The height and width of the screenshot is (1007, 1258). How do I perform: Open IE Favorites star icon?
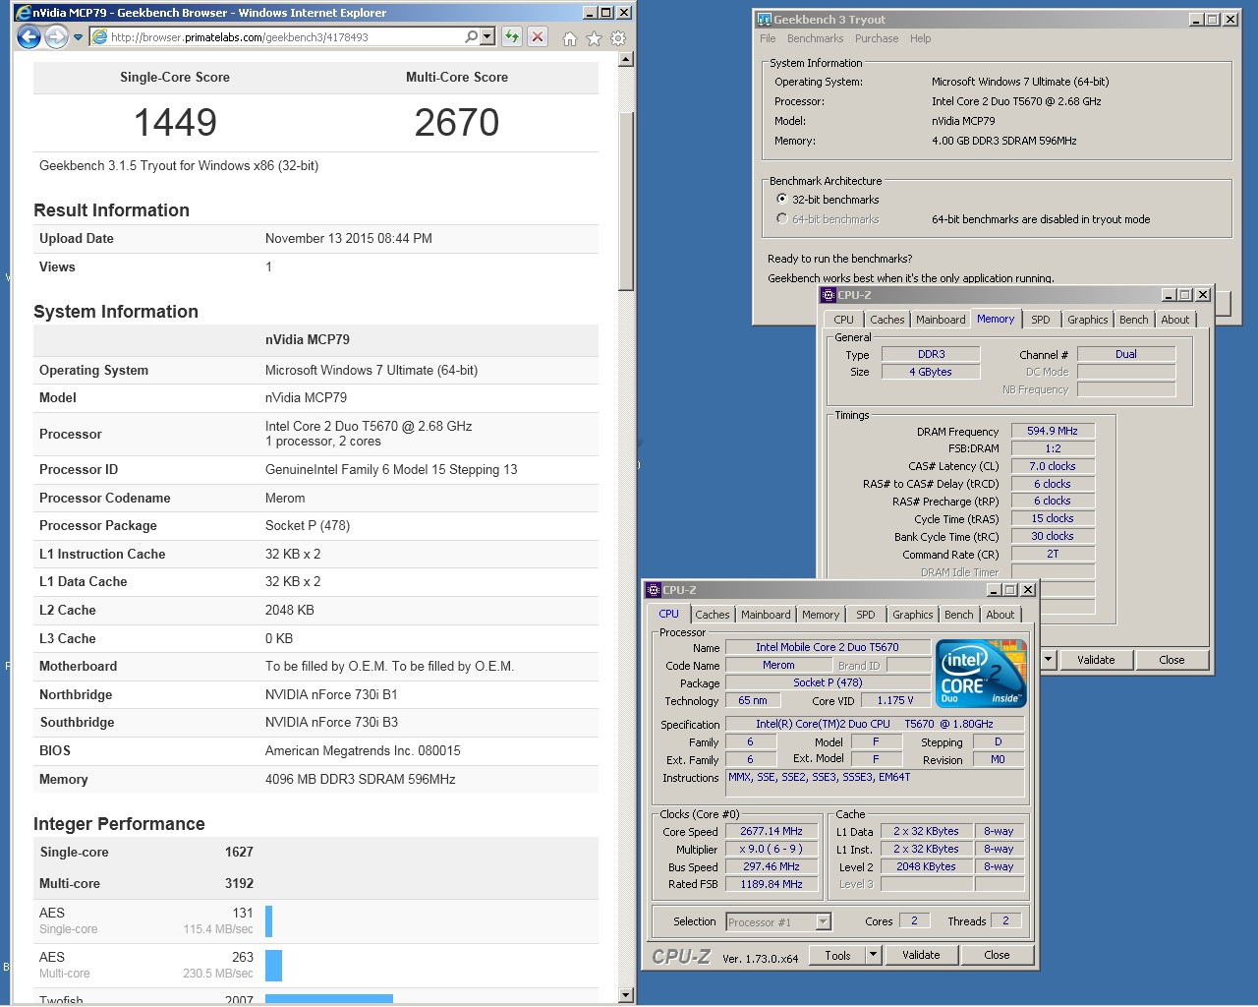pyautogui.click(x=594, y=38)
